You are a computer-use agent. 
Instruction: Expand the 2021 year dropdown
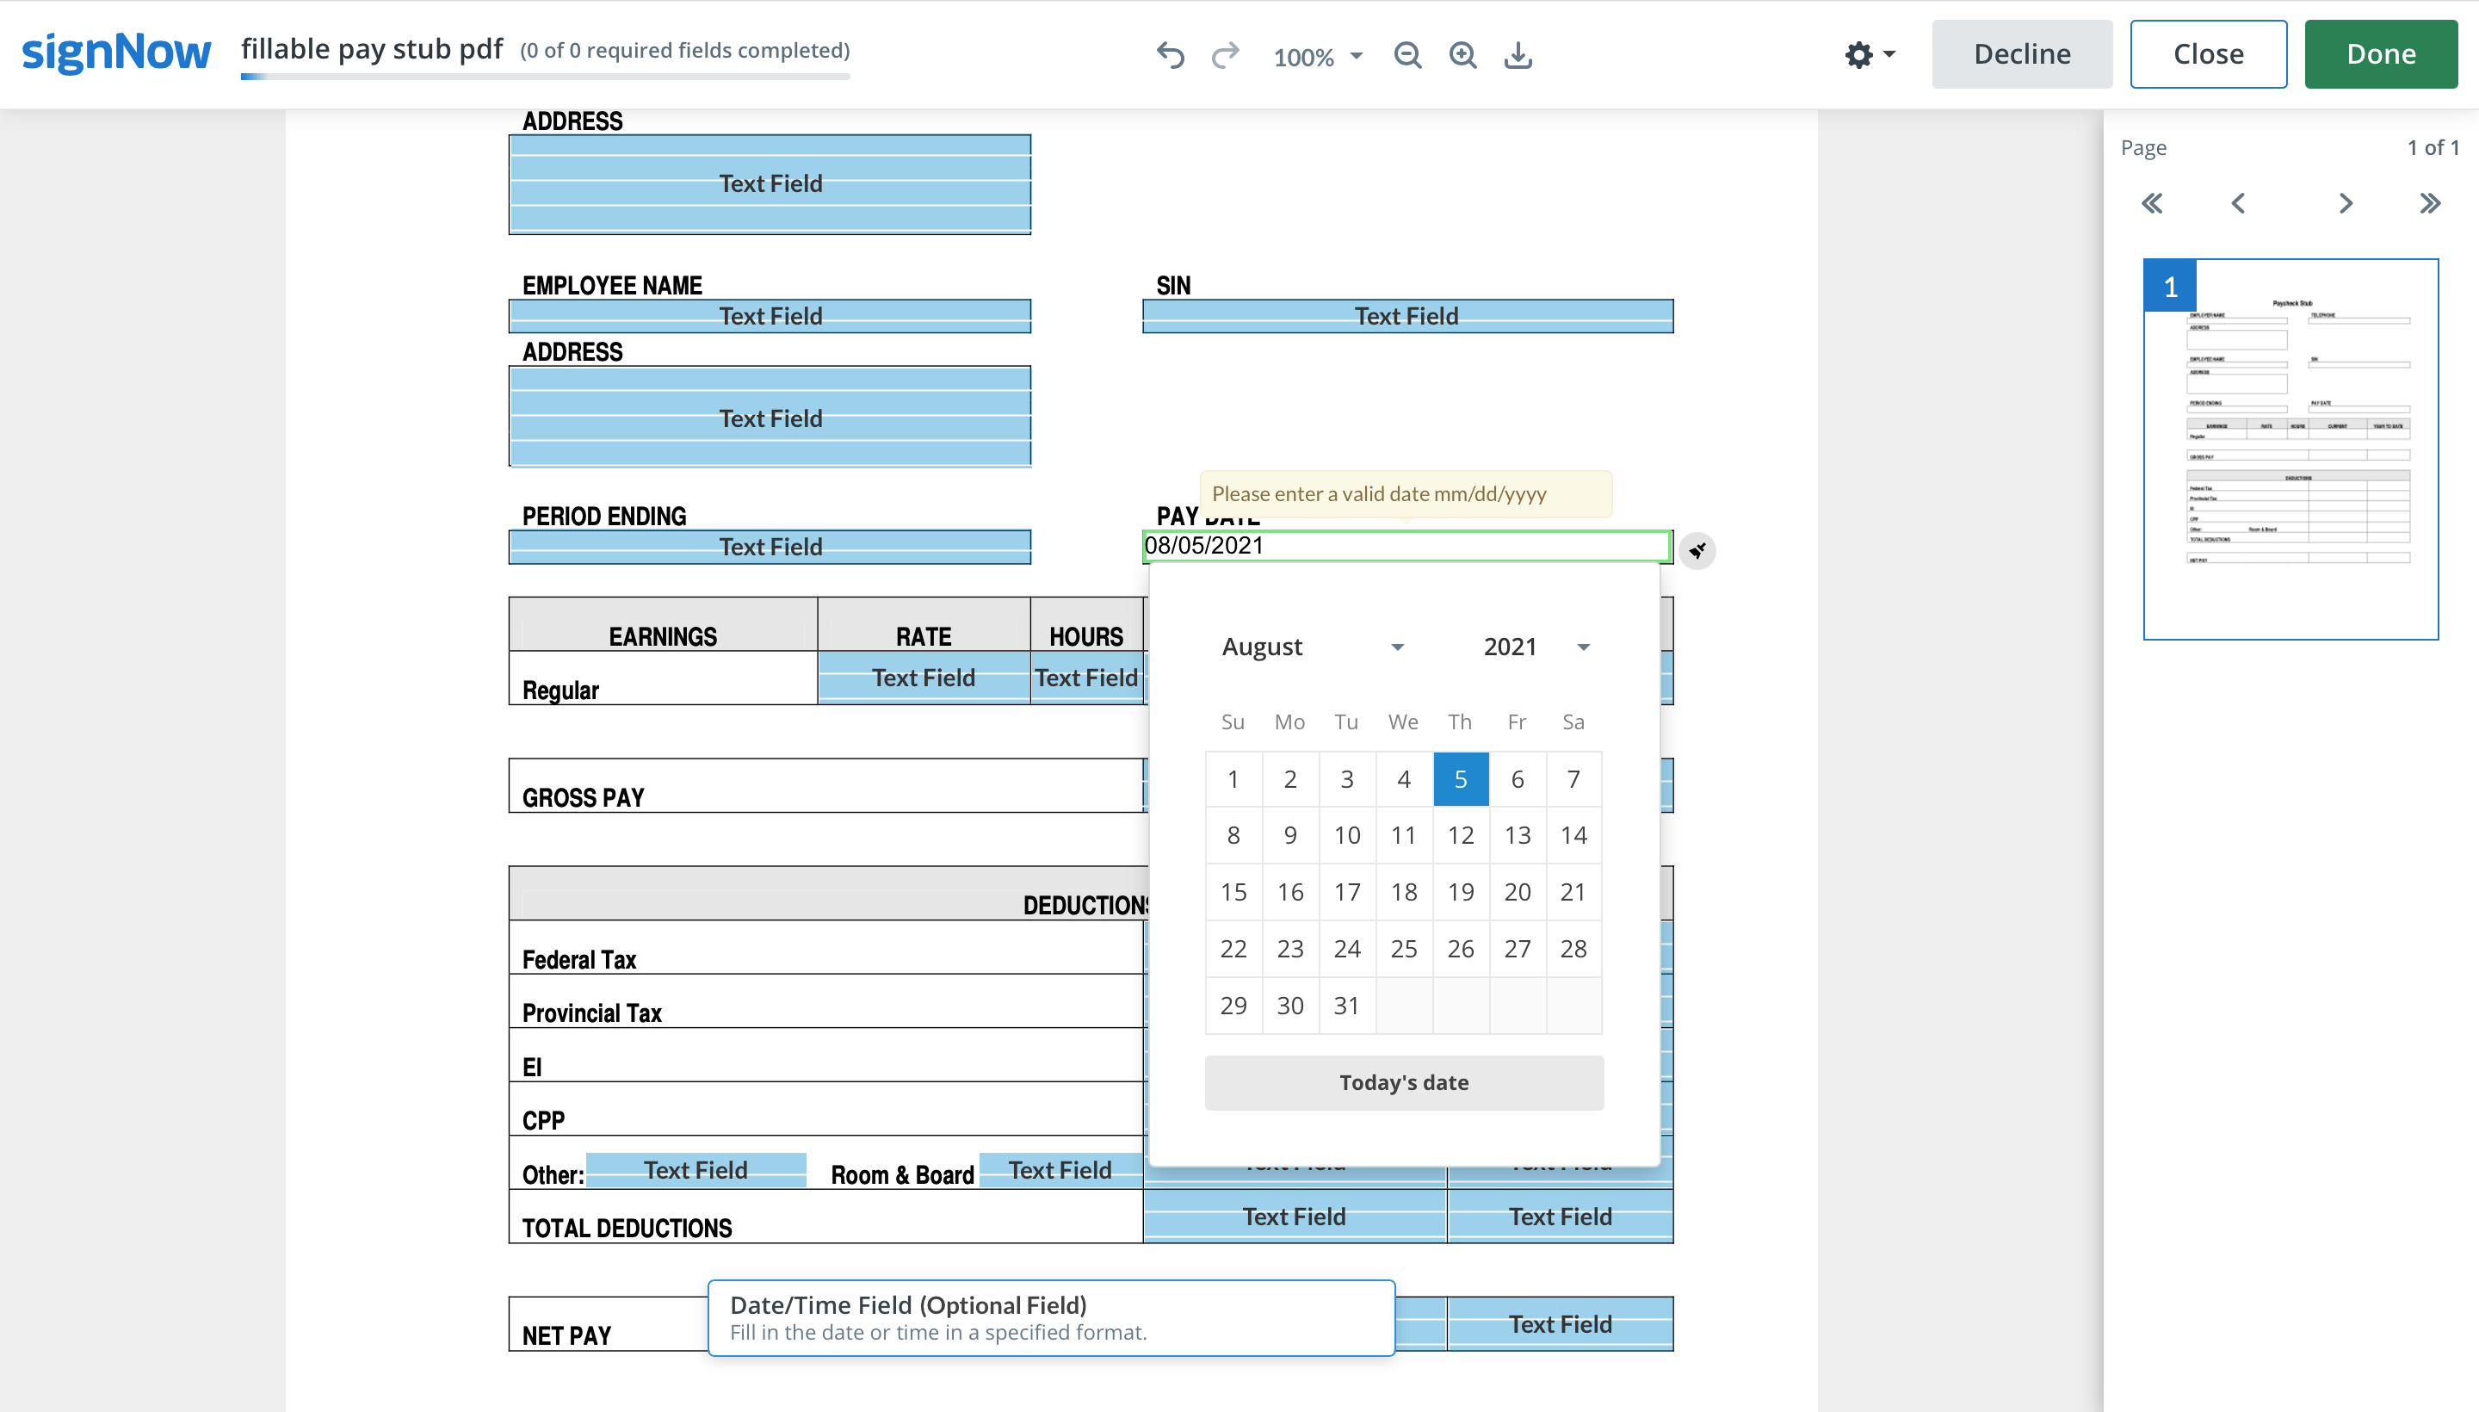click(1536, 647)
